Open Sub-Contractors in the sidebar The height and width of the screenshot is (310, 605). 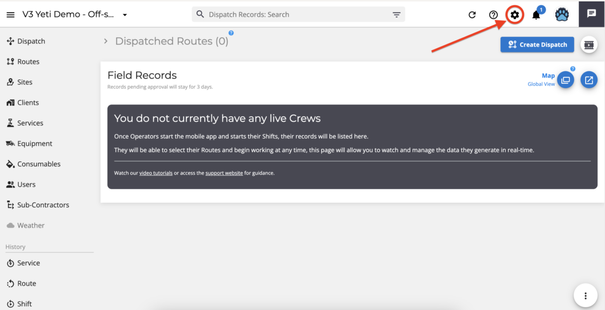pos(38,205)
